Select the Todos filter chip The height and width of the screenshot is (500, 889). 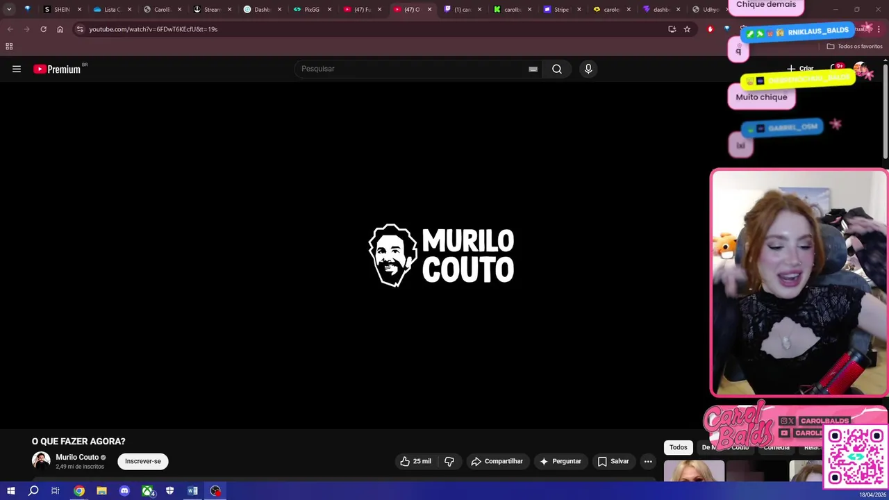[679, 447]
